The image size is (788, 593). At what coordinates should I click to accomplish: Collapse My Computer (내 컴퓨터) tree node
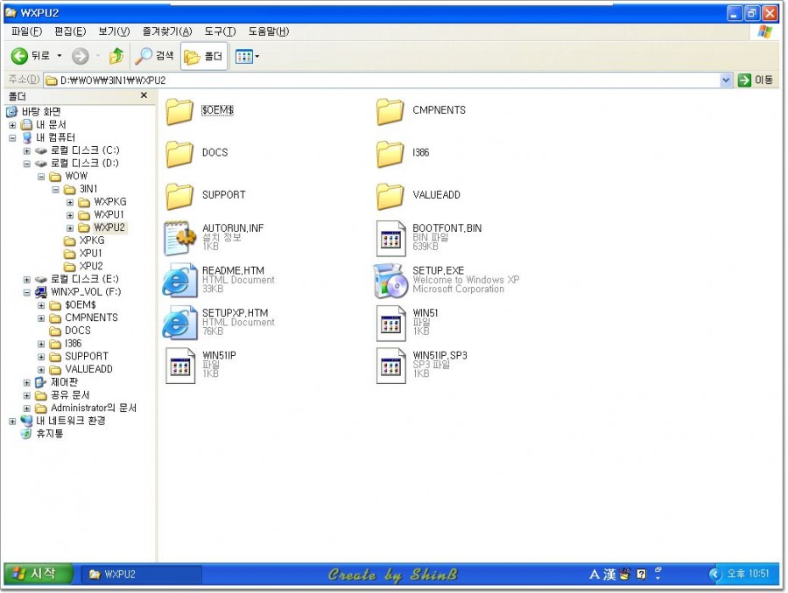12,138
